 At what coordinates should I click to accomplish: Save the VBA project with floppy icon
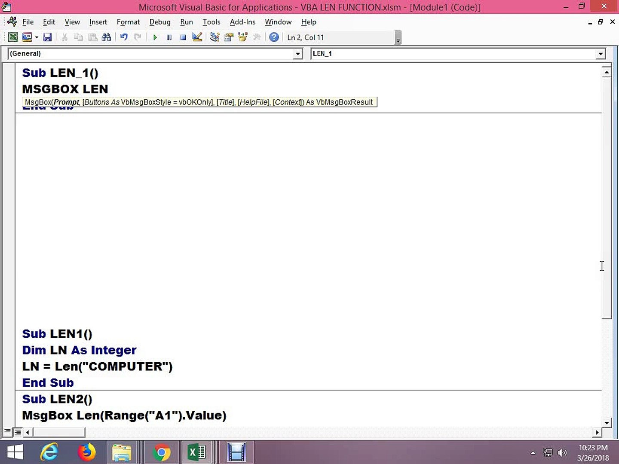click(x=47, y=37)
